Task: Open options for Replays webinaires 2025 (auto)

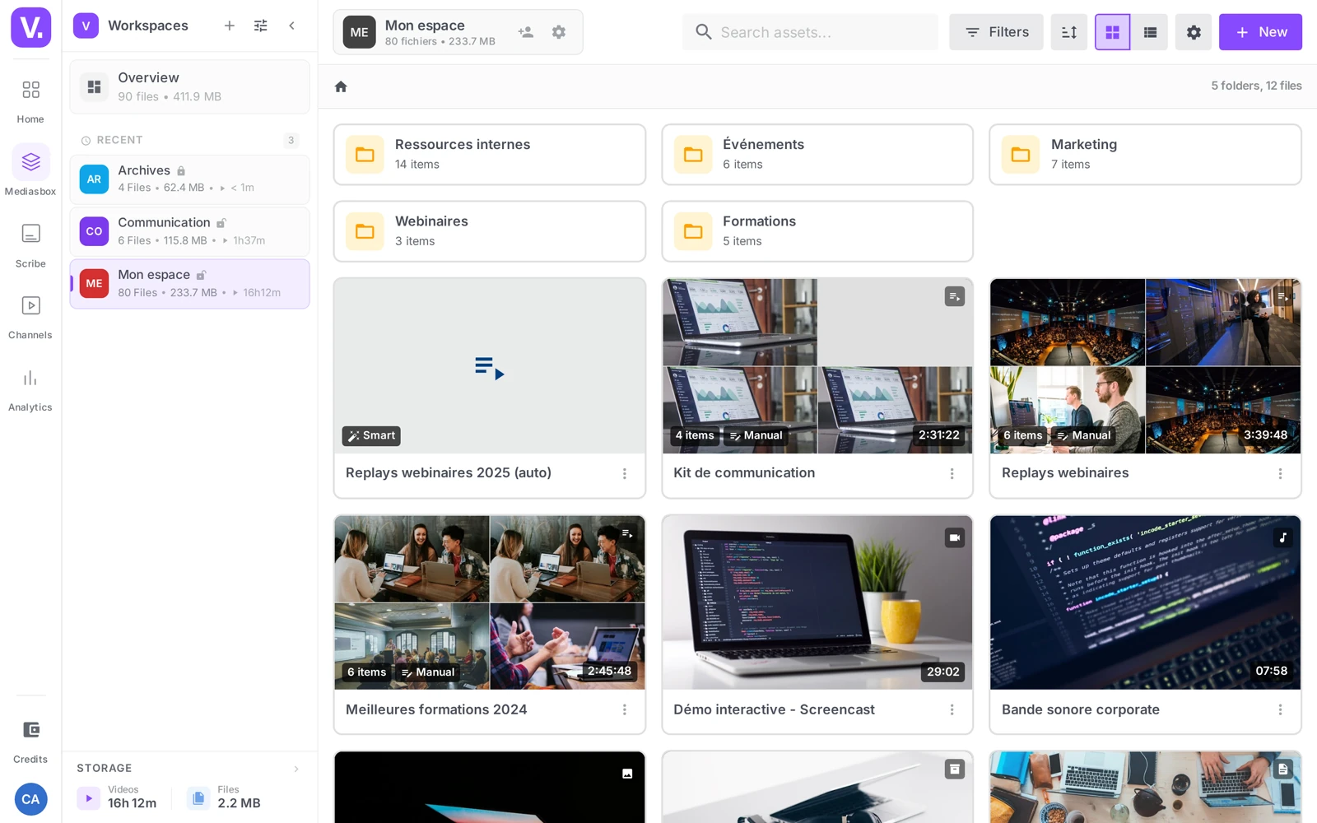Action: point(625,473)
